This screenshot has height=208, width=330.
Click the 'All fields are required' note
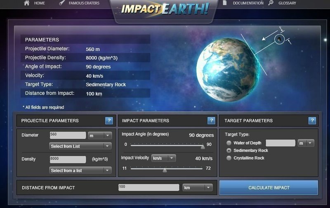[x=43, y=108]
